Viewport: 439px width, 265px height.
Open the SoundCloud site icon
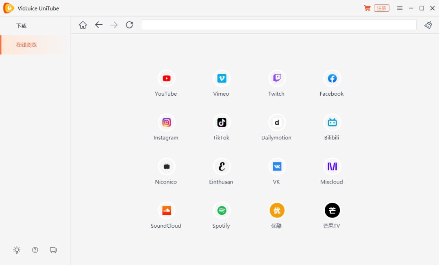(166, 210)
